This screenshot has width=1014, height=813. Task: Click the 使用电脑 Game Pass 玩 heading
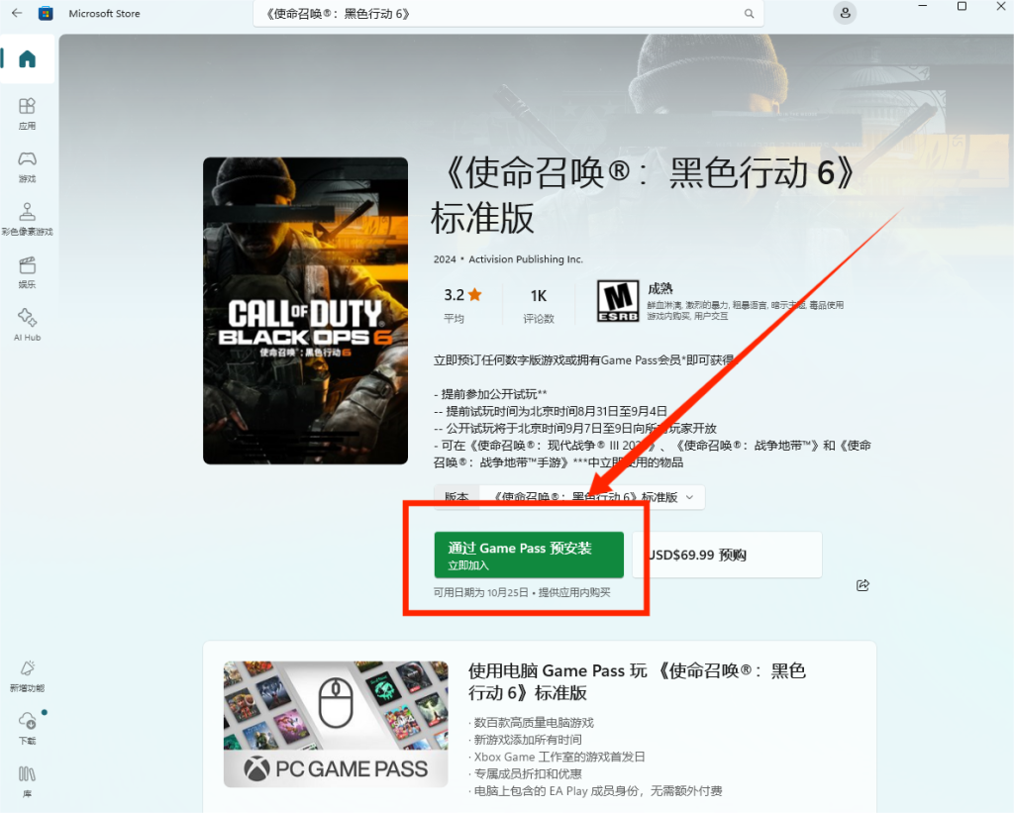[637, 681]
